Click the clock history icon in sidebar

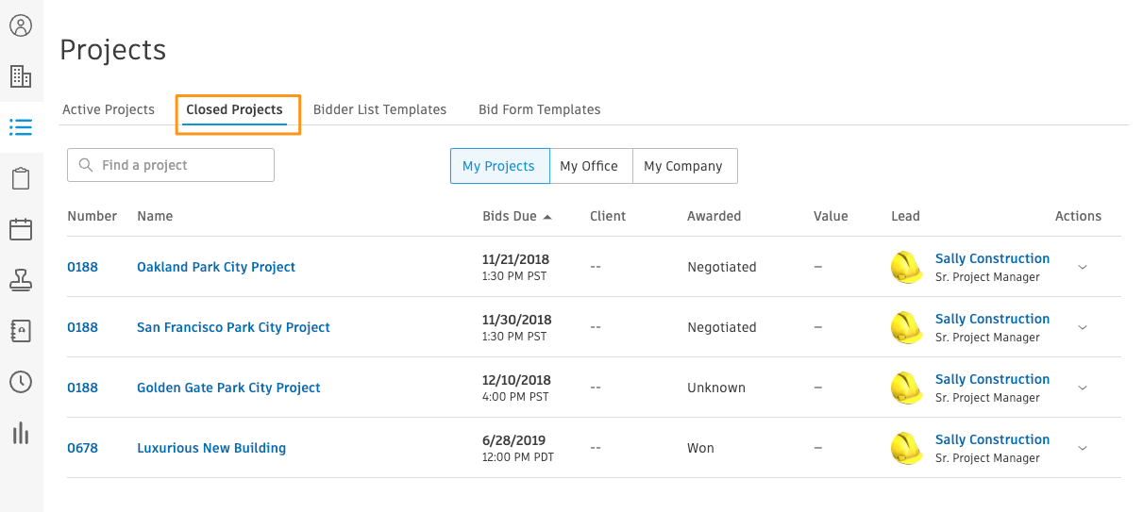(21, 382)
